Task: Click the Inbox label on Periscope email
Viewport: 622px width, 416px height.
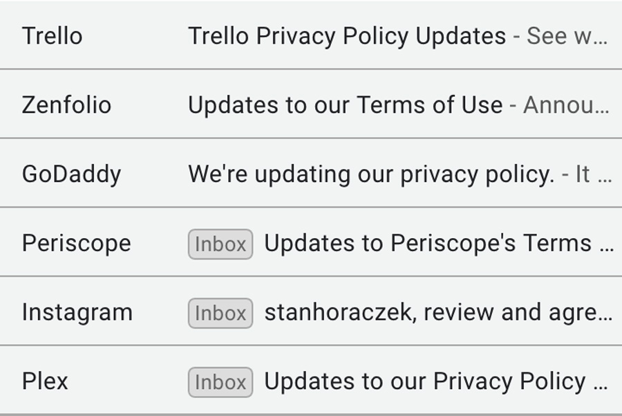Action: (x=220, y=244)
